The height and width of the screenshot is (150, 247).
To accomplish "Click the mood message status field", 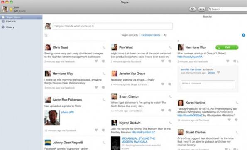I will click(x=112, y=26).
